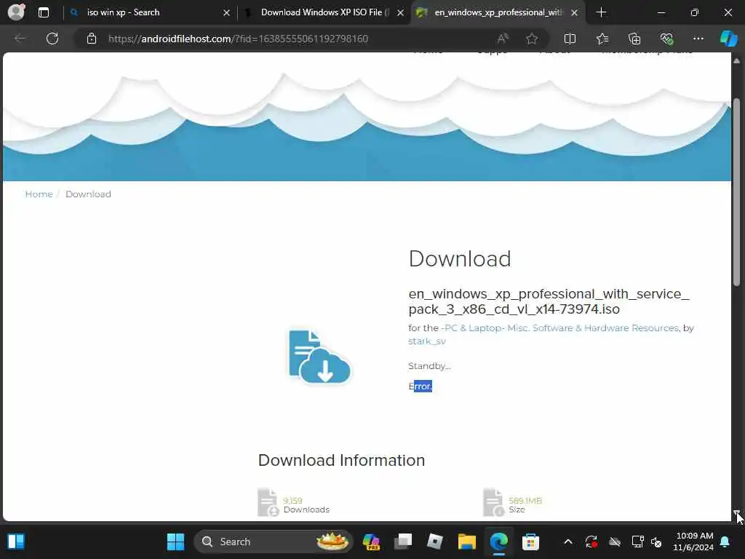The height and width of the screenshot is (559, 745).
Task: Refresh the current page
Action: (52, 39)
